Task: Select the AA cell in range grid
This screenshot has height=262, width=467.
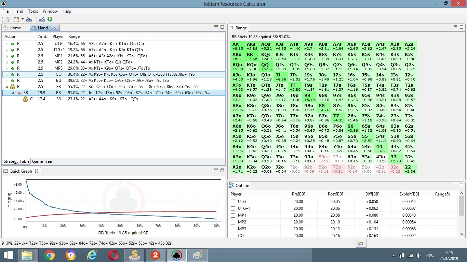Action: 238,46
